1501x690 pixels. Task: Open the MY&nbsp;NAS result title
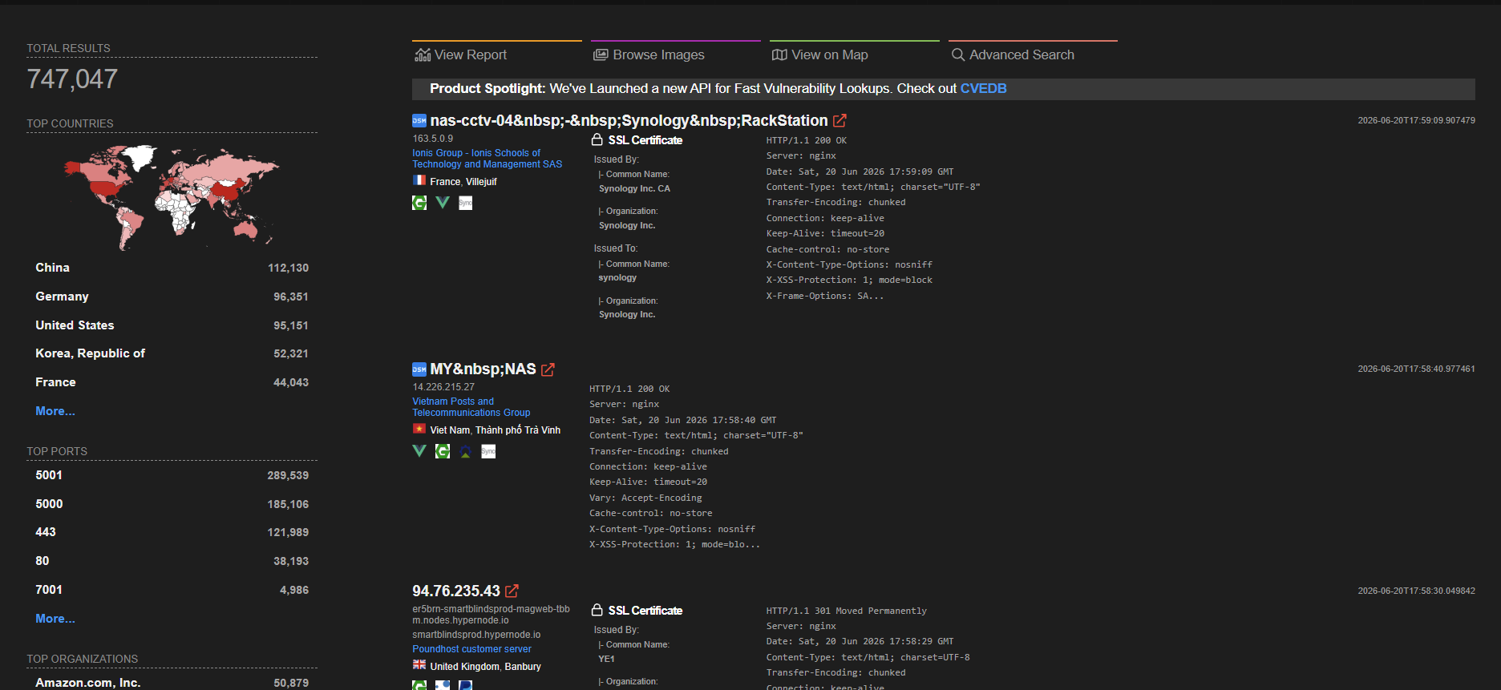(483, 369)
